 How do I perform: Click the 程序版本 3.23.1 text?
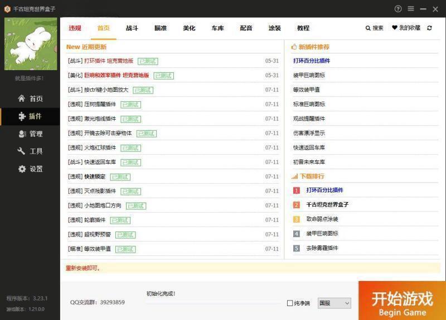coord(27,298)
